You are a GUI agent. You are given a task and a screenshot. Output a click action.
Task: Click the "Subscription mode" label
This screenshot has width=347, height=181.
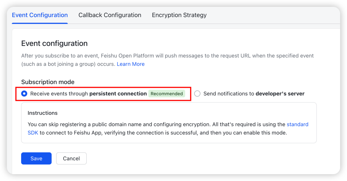(x=48, y=82)
